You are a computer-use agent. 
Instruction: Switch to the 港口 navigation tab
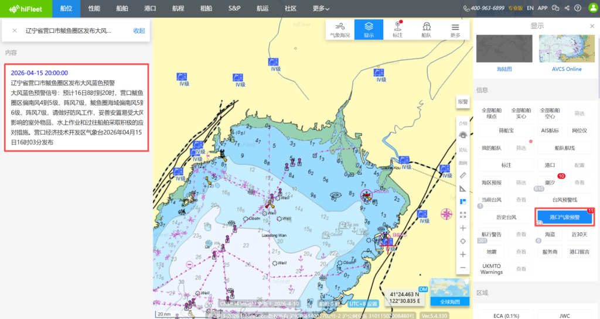coord(150,8)
